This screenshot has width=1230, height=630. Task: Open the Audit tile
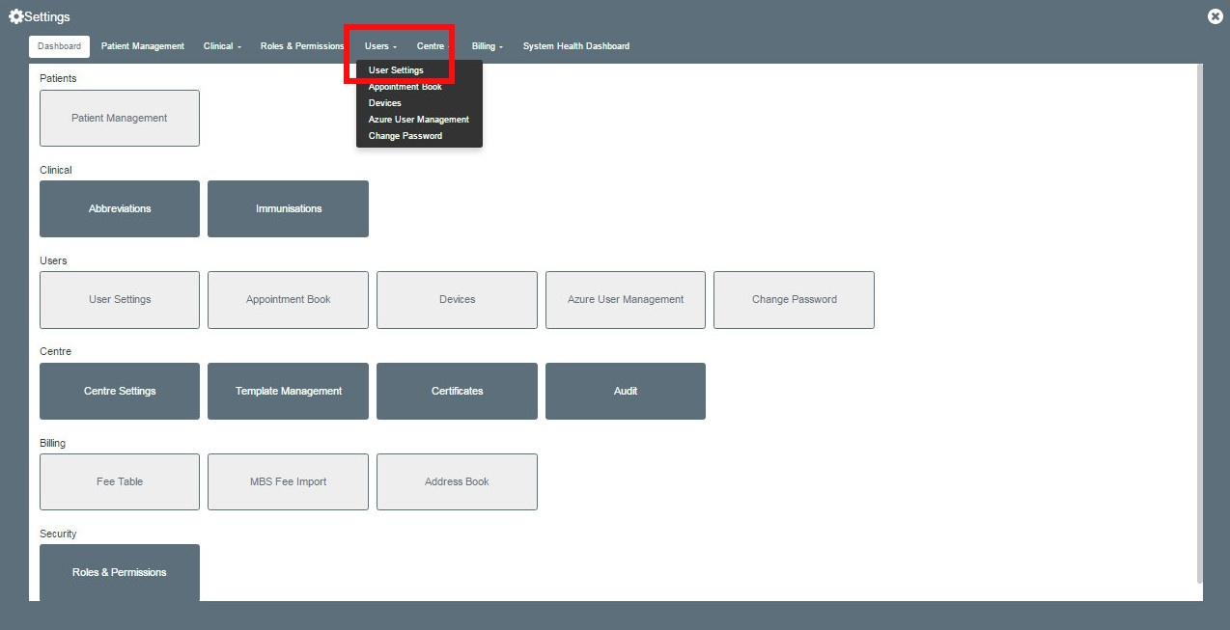click(625, 391)
